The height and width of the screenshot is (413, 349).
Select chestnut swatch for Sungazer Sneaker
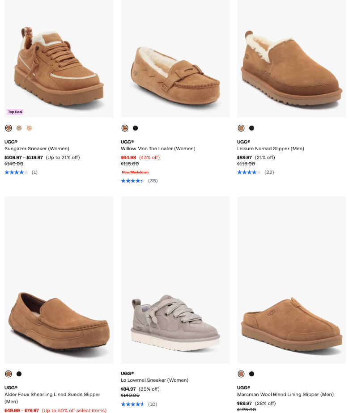click(9, 128)
